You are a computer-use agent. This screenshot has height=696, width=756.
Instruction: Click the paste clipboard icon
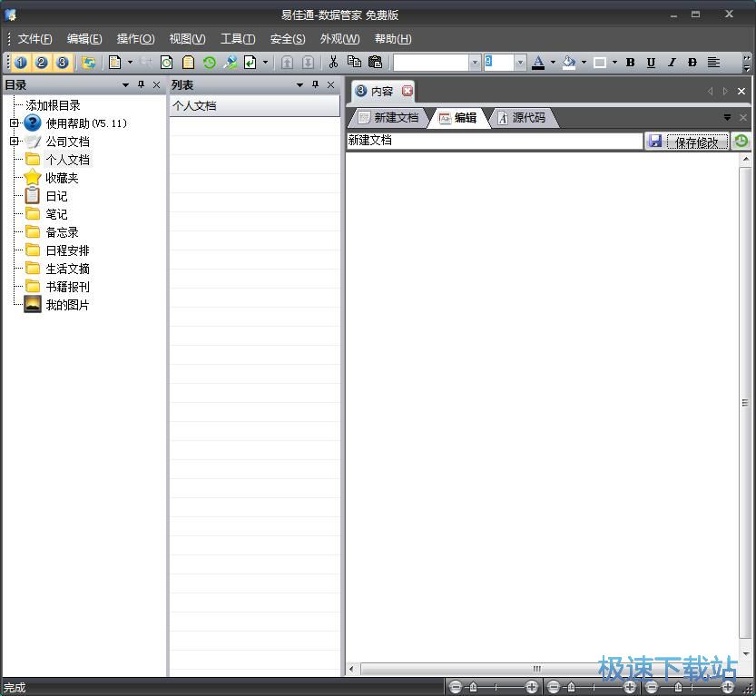[375, 63]
